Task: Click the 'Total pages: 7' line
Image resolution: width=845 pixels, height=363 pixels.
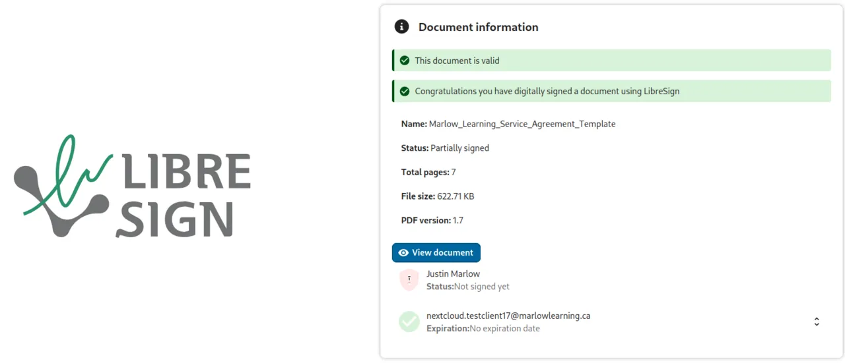Action: tap(428, 172)
